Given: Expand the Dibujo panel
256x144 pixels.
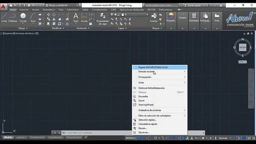Looking at the screenshot, I should point(23,28).
